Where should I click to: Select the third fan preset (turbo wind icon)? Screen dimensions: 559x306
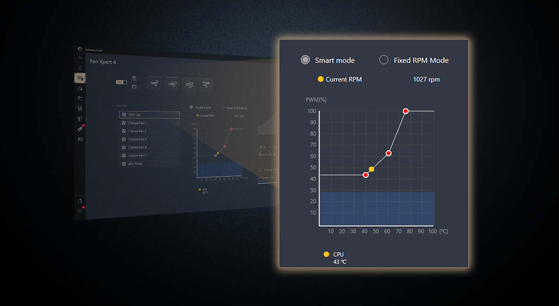[x=190, y=85]
